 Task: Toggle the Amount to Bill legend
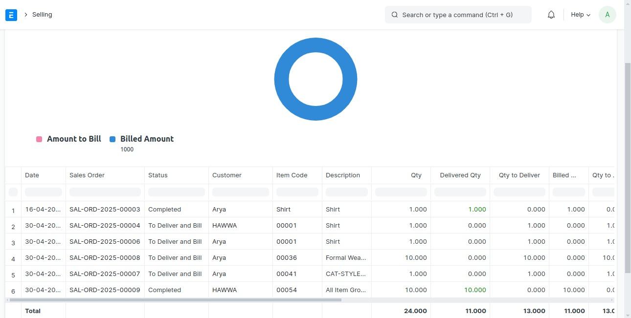coord(68,139)
